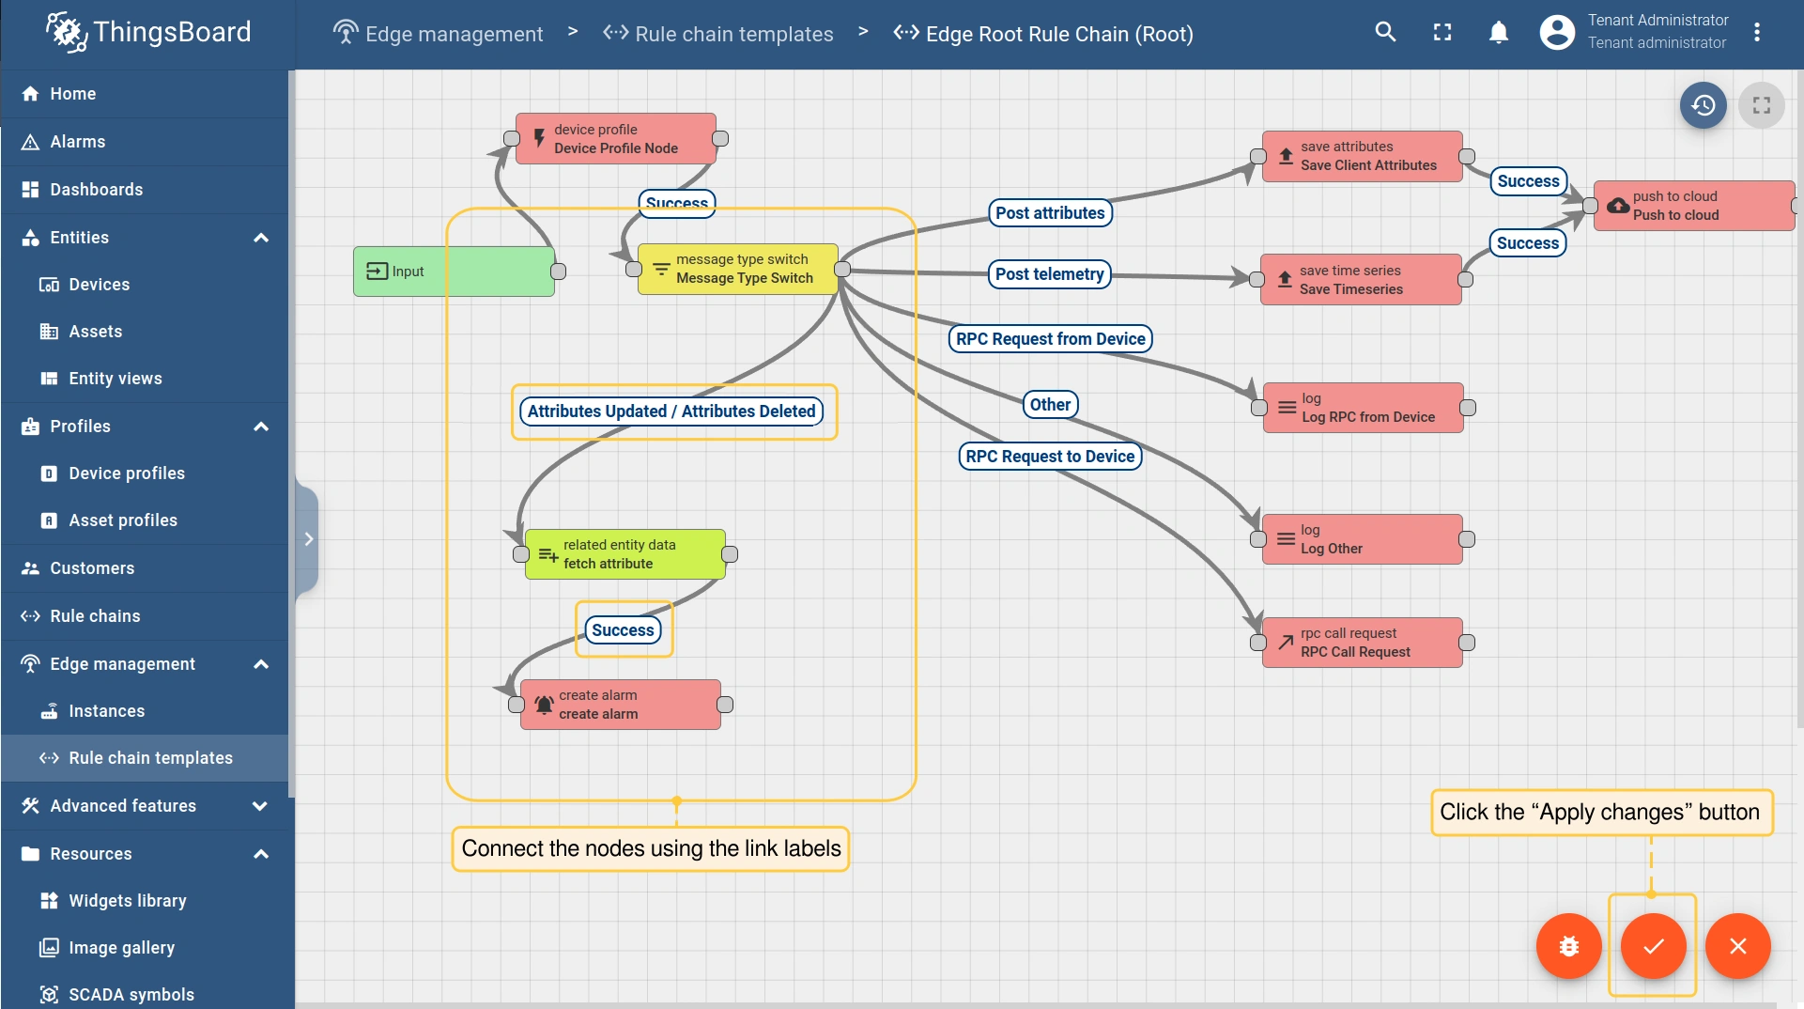This screenshot has width=1804, height=1009.
Task: Open the notifications bell
Action: (x=1499, y=32)
